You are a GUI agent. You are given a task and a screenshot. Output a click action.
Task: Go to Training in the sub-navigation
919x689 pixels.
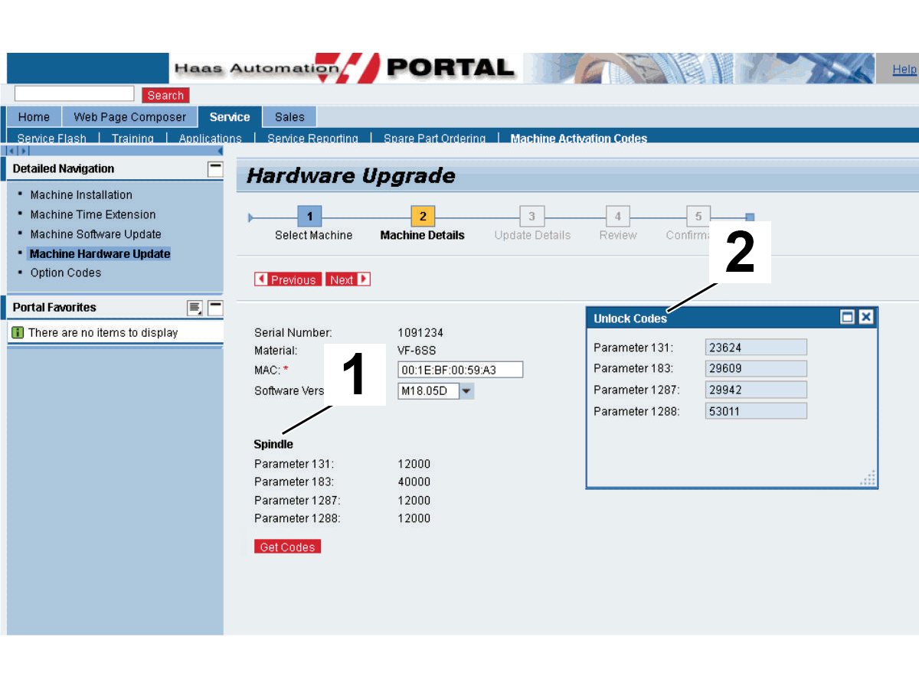[132, 139]
